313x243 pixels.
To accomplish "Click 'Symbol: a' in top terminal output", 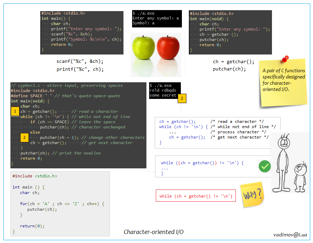I will (144, 23).
